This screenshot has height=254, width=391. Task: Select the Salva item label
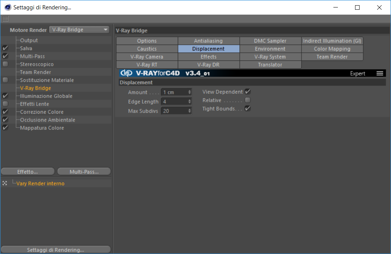coord(26,48)
